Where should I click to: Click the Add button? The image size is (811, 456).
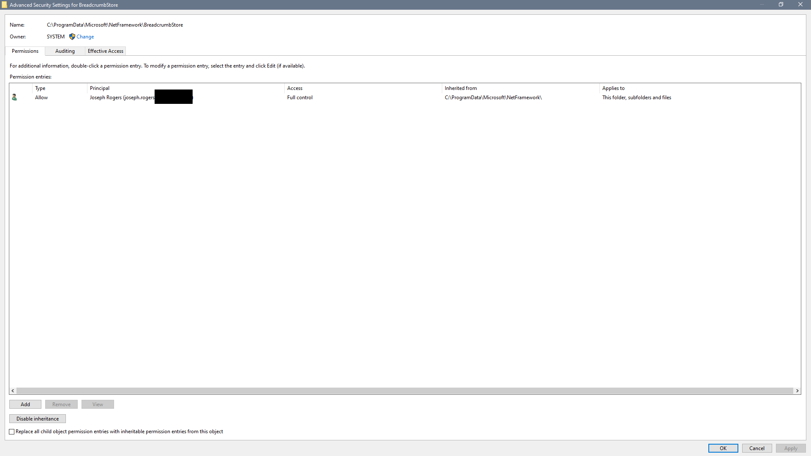click(x=25, y=404)
